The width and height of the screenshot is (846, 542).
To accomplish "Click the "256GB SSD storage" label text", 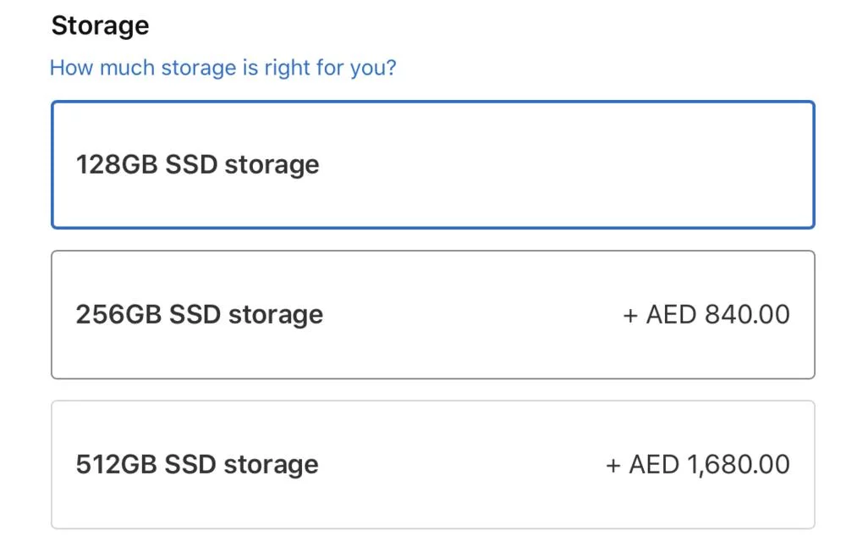I will 200,315.
